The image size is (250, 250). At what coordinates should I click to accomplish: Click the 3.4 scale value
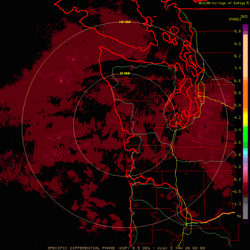[x=237, y=130]
